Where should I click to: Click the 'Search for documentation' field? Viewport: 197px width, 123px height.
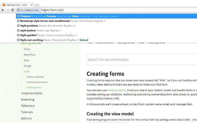pyautogui.click(x=142, y=59)
